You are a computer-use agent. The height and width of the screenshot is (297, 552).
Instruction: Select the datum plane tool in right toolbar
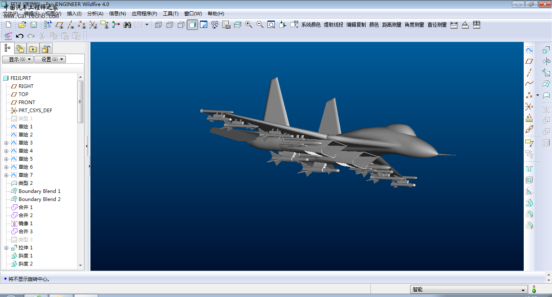(529, 61)
